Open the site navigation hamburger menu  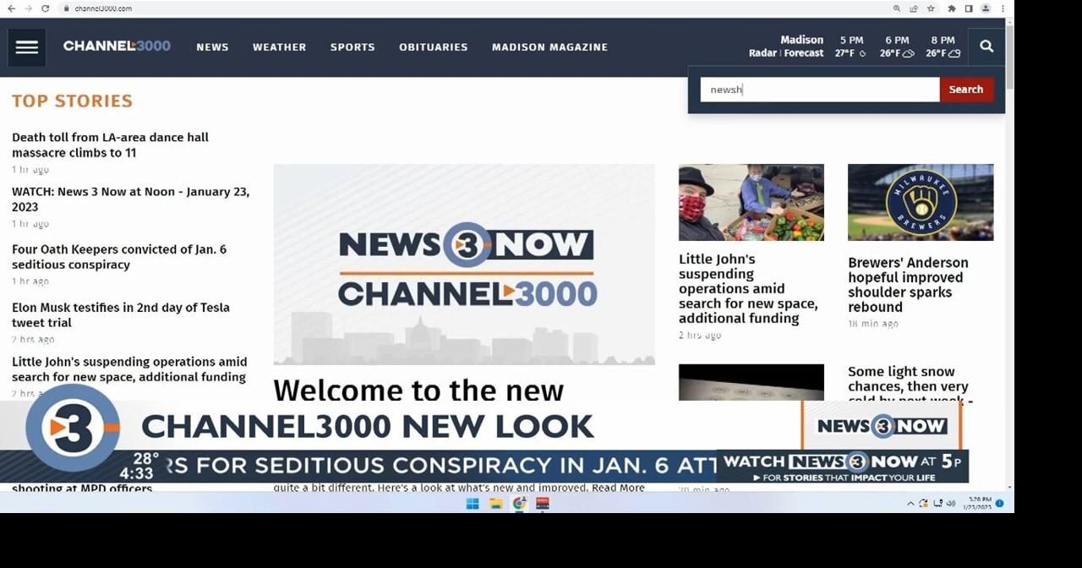[26, 46]
